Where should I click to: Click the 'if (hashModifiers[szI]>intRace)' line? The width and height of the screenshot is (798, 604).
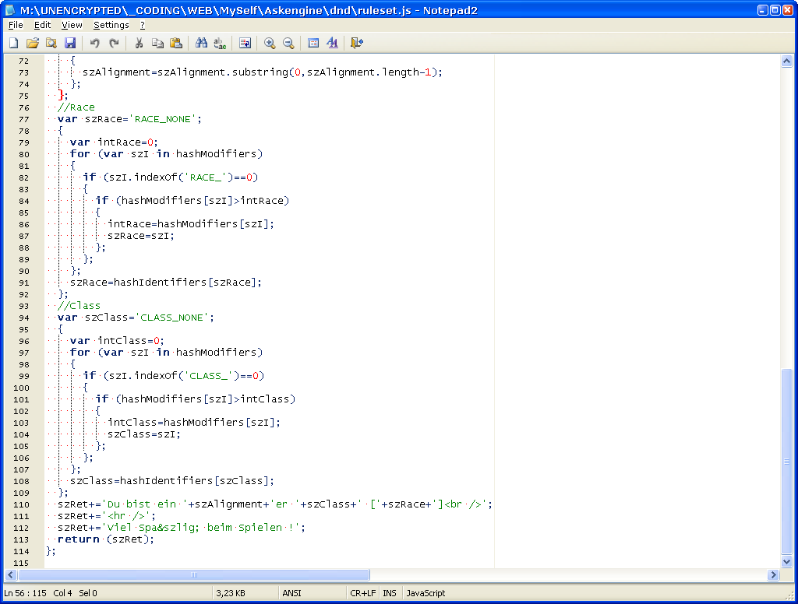click(192, 201)
